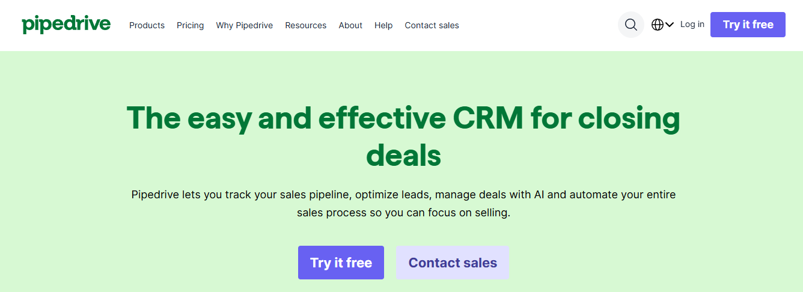Select About in the navigation bar
803x292 pixels.
350,25
